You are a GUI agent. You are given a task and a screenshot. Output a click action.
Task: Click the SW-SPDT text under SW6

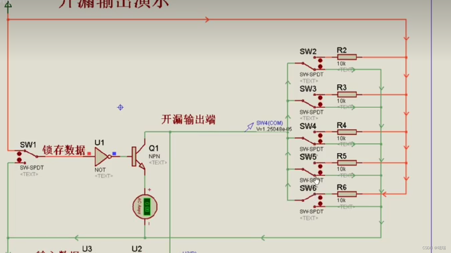tap(312, 212)
